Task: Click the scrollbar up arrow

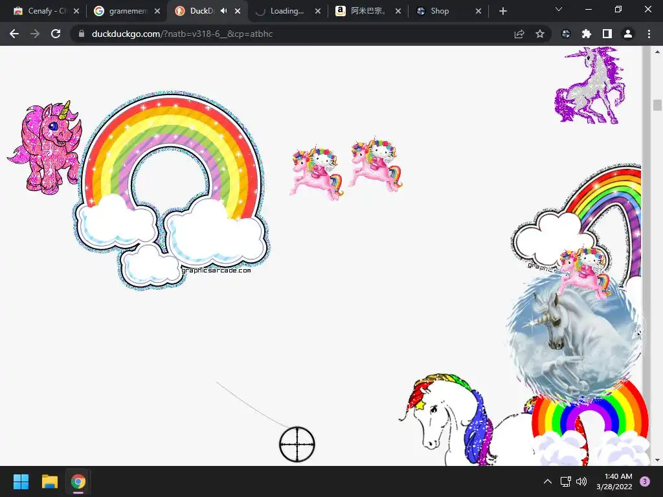Action: (x=657, y=52)
